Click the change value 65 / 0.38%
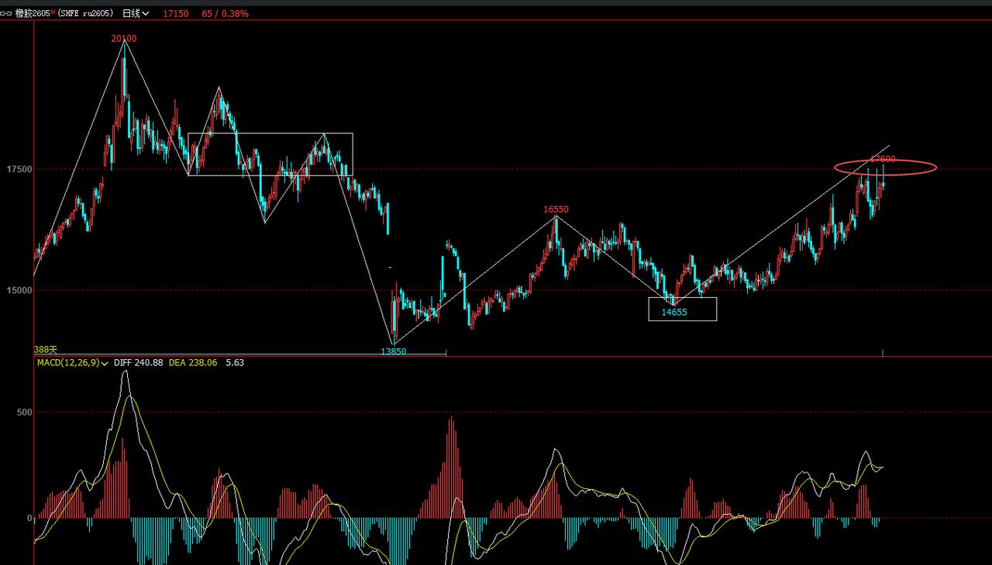992x565 pixels. 225,13
